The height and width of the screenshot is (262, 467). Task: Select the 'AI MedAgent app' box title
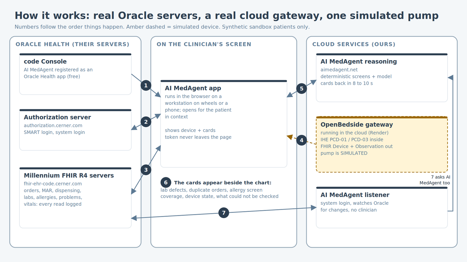193,88
